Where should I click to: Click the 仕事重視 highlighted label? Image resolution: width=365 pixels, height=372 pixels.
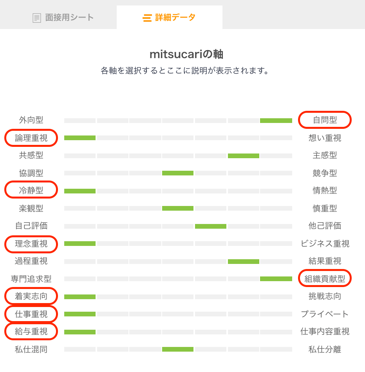pos(31,314)
